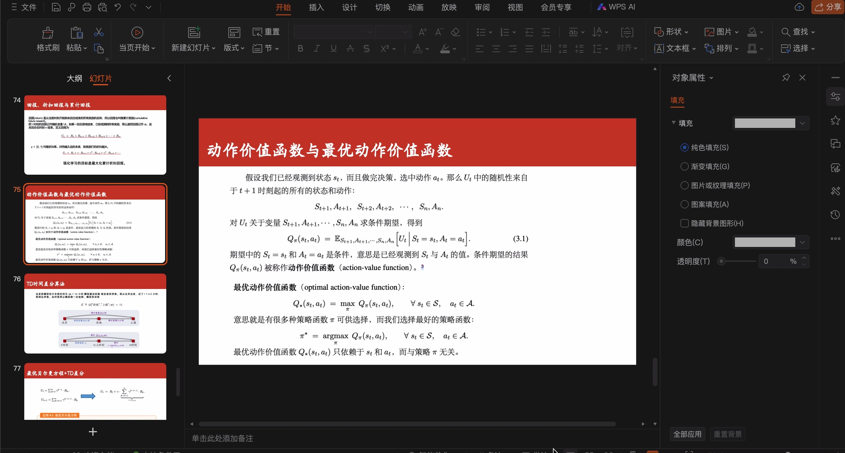Insert a 图片 picture
Image resolution: width=845 pixels, height=453 pixels.
pyautogui.click(x=721, y=31)
